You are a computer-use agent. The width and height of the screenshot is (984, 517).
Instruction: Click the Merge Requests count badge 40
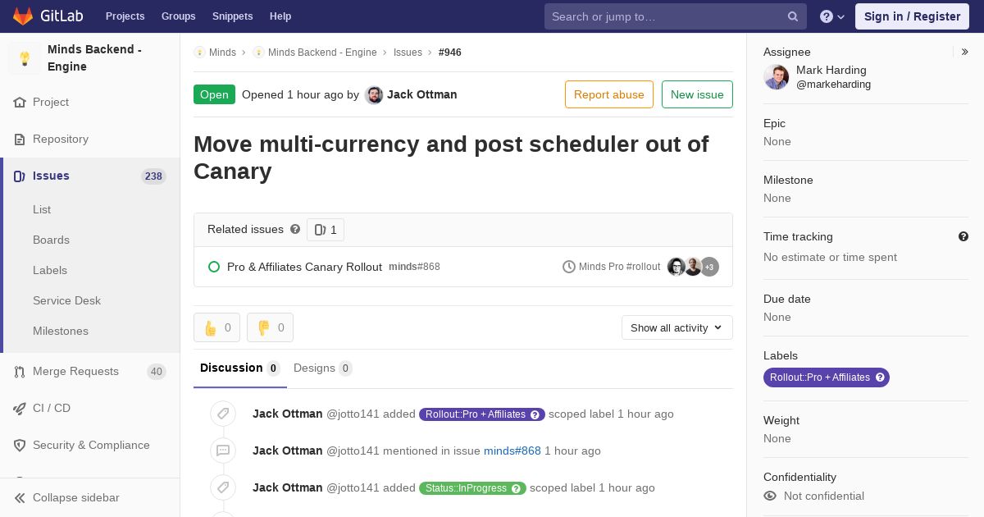pyautogui.click(x=157, y=372)
